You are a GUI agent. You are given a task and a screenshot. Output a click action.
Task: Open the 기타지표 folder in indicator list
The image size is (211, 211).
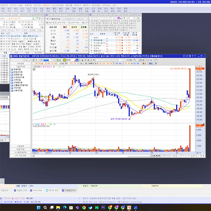coord(16,88)
